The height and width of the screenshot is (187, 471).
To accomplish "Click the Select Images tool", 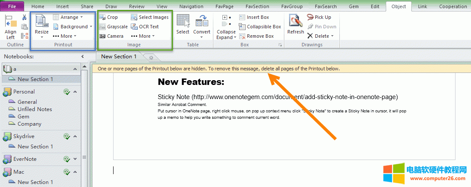I will pyautogui.click(x=150, y=18).
